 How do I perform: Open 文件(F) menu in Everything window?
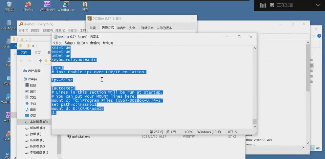(23, 31)
